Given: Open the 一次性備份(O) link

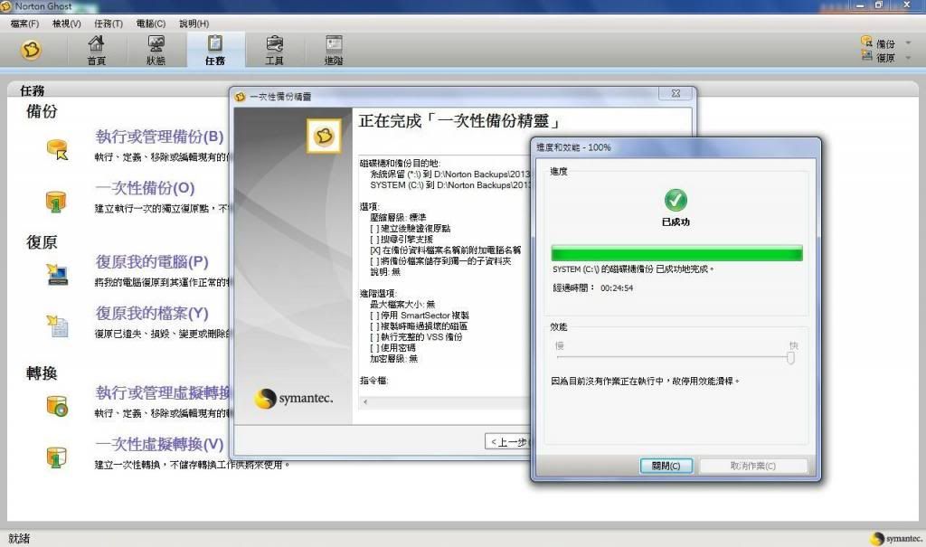Looking at the screenshot, I should pyautogui.click(x=145, y=189).
